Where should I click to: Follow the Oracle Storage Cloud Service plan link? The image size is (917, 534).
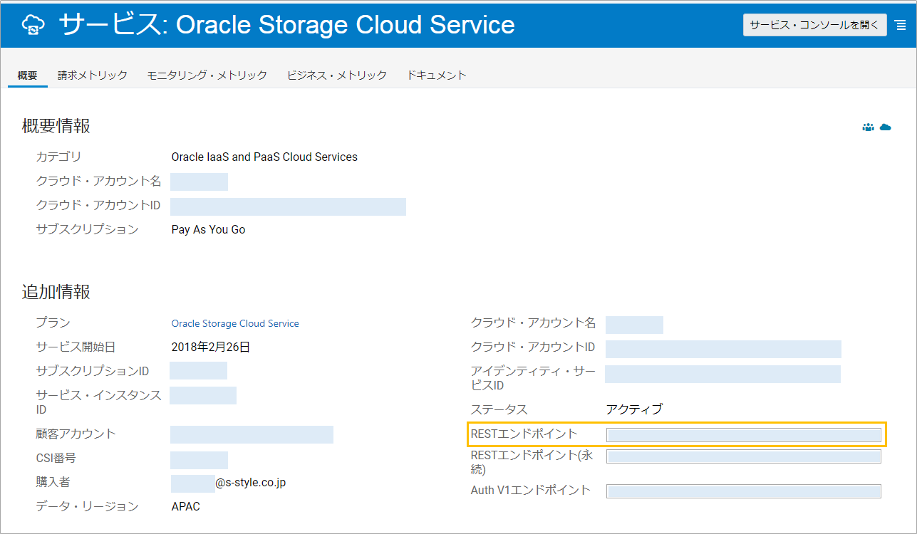pyautogui.click(x=235, y=323)
